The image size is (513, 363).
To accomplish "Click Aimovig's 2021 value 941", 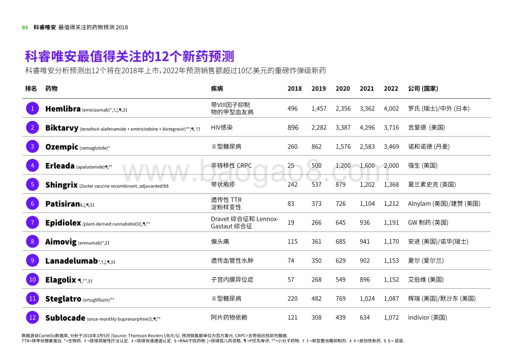I will point(365,241).
